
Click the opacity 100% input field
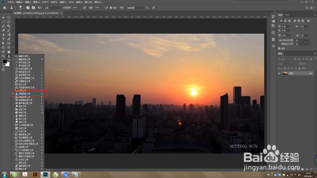pyautogui.click(x=75, y=8)
